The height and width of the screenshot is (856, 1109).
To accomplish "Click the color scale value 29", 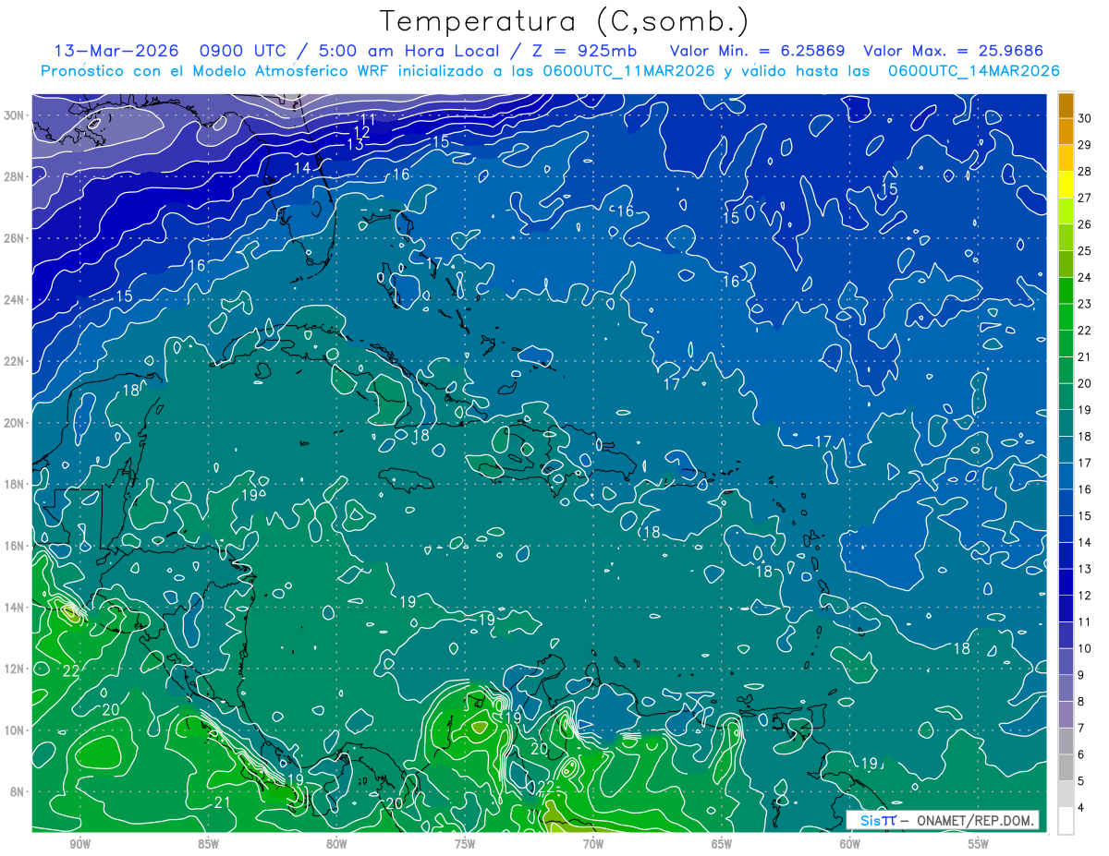I will [x=1086, y=145].
